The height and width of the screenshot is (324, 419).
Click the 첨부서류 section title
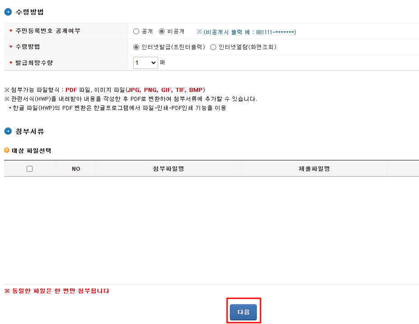click(x=28, y=131)
